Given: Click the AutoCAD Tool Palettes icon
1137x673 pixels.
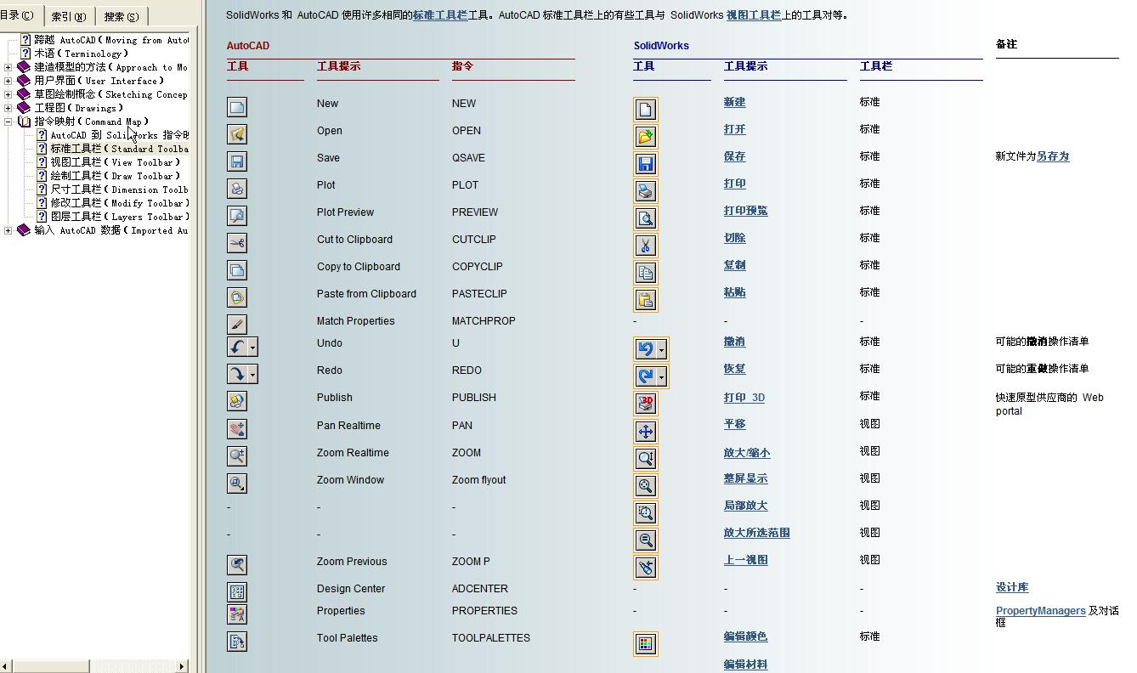Looking at the screenshot, I should pos(237,642).
